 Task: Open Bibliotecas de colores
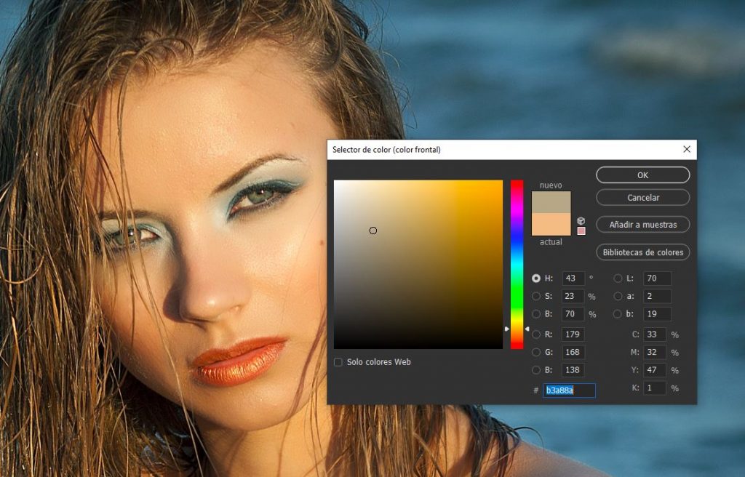[x=642, y=252]
